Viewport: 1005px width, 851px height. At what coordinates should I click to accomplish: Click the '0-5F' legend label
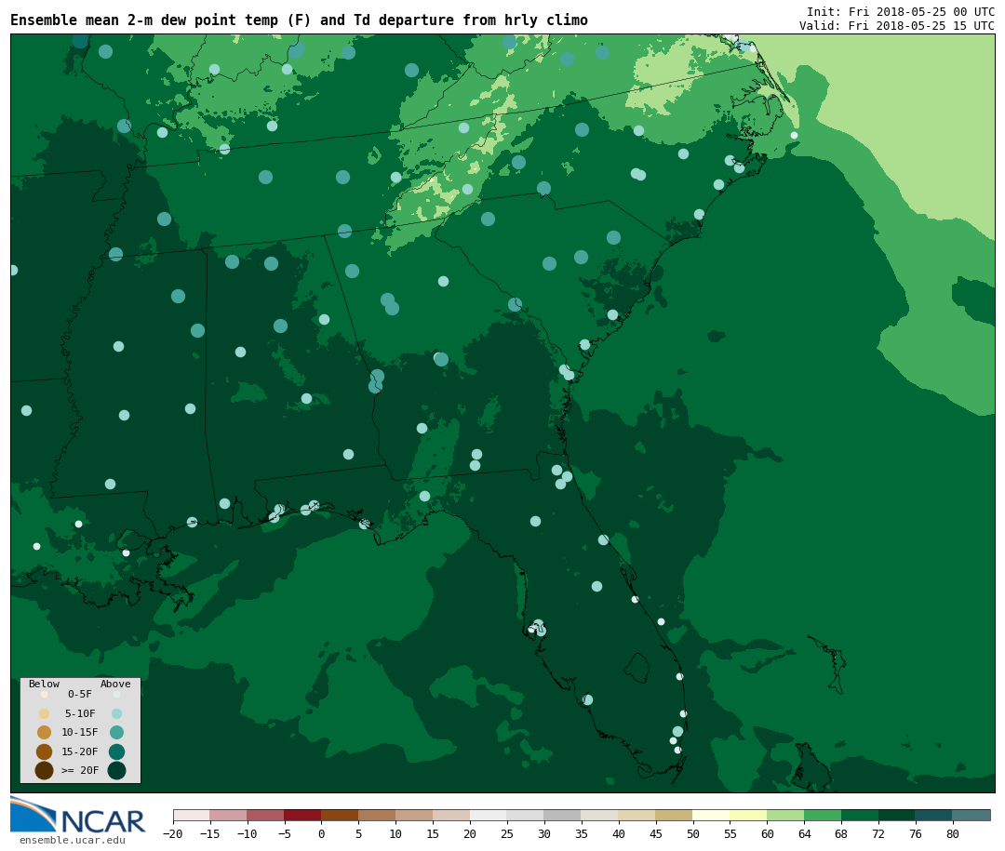pyautogui.click(x=80, y=694)
